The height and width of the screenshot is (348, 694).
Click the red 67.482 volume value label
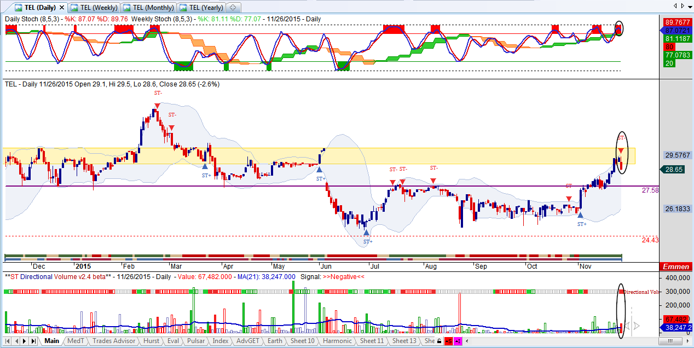pyautogui.click(x=676, y=319)
